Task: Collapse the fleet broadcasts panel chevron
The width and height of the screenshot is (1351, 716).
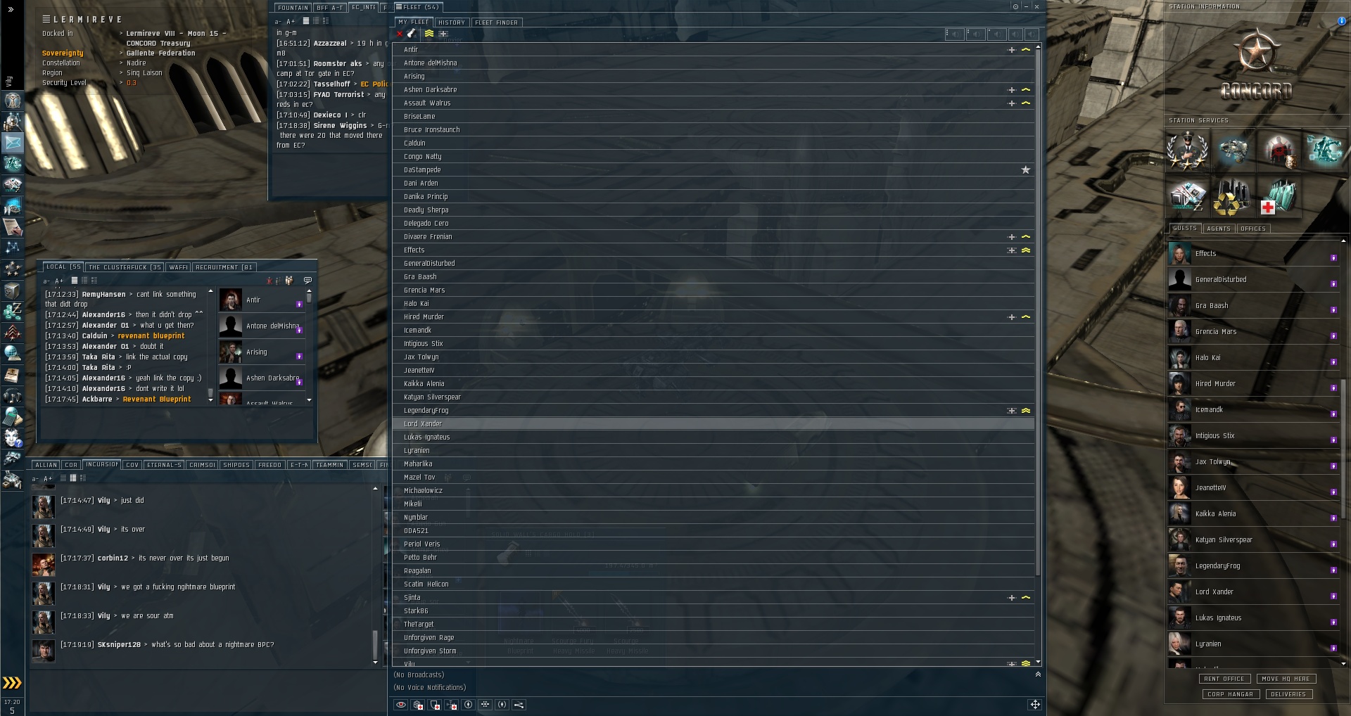Action: 1038,675
